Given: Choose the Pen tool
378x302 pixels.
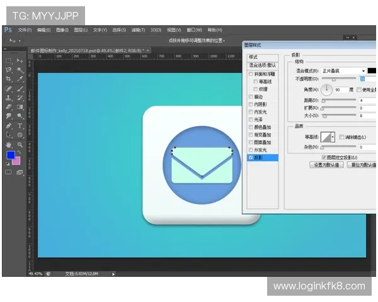Looking at the screenshot, I should tap(9, 126).
